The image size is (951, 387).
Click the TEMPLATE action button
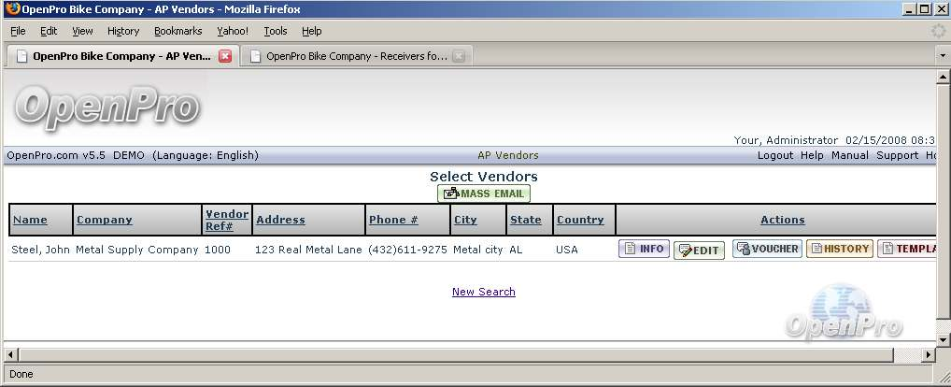pyautogui.click(x=907, y=249)
